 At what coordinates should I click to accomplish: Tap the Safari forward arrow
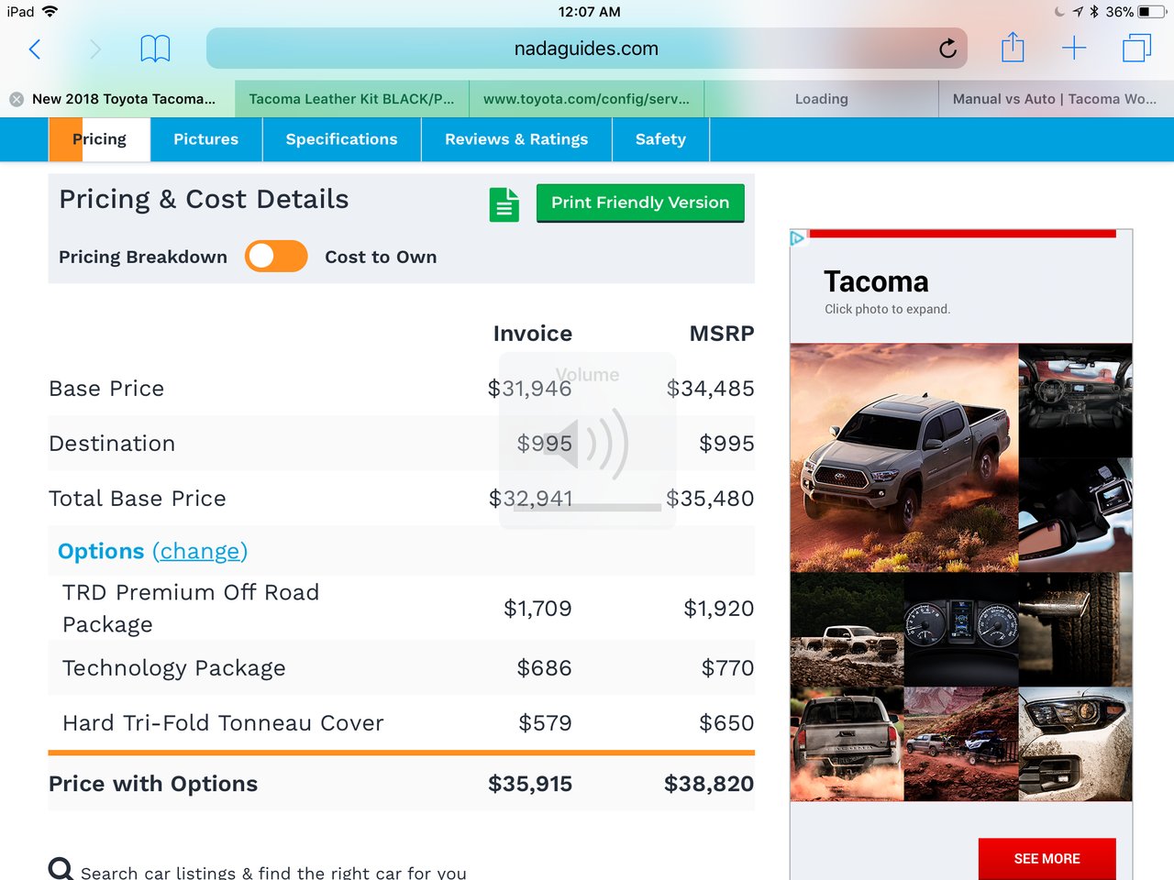(94, 49)
